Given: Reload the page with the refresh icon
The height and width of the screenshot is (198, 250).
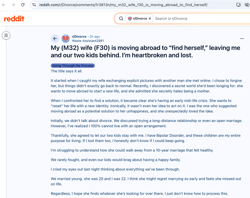Looking at the screenshot, I should pyautogui.click(x=23, y=5).
